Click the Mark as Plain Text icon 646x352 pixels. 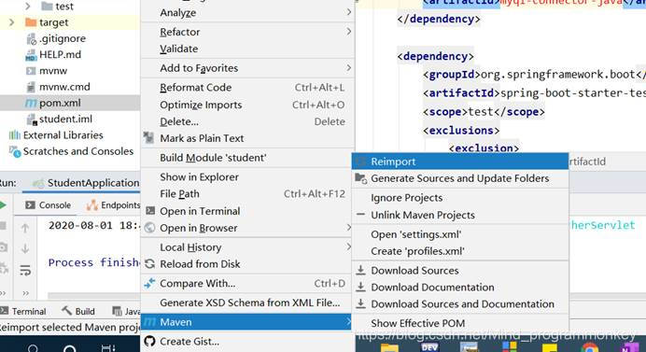point(148,137)
